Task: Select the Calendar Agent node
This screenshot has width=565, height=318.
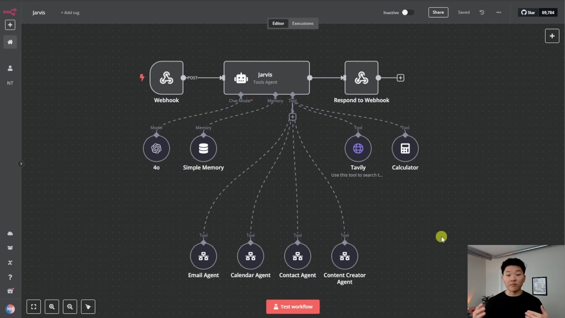Action: pyautogui.click(x=251, y=256)
